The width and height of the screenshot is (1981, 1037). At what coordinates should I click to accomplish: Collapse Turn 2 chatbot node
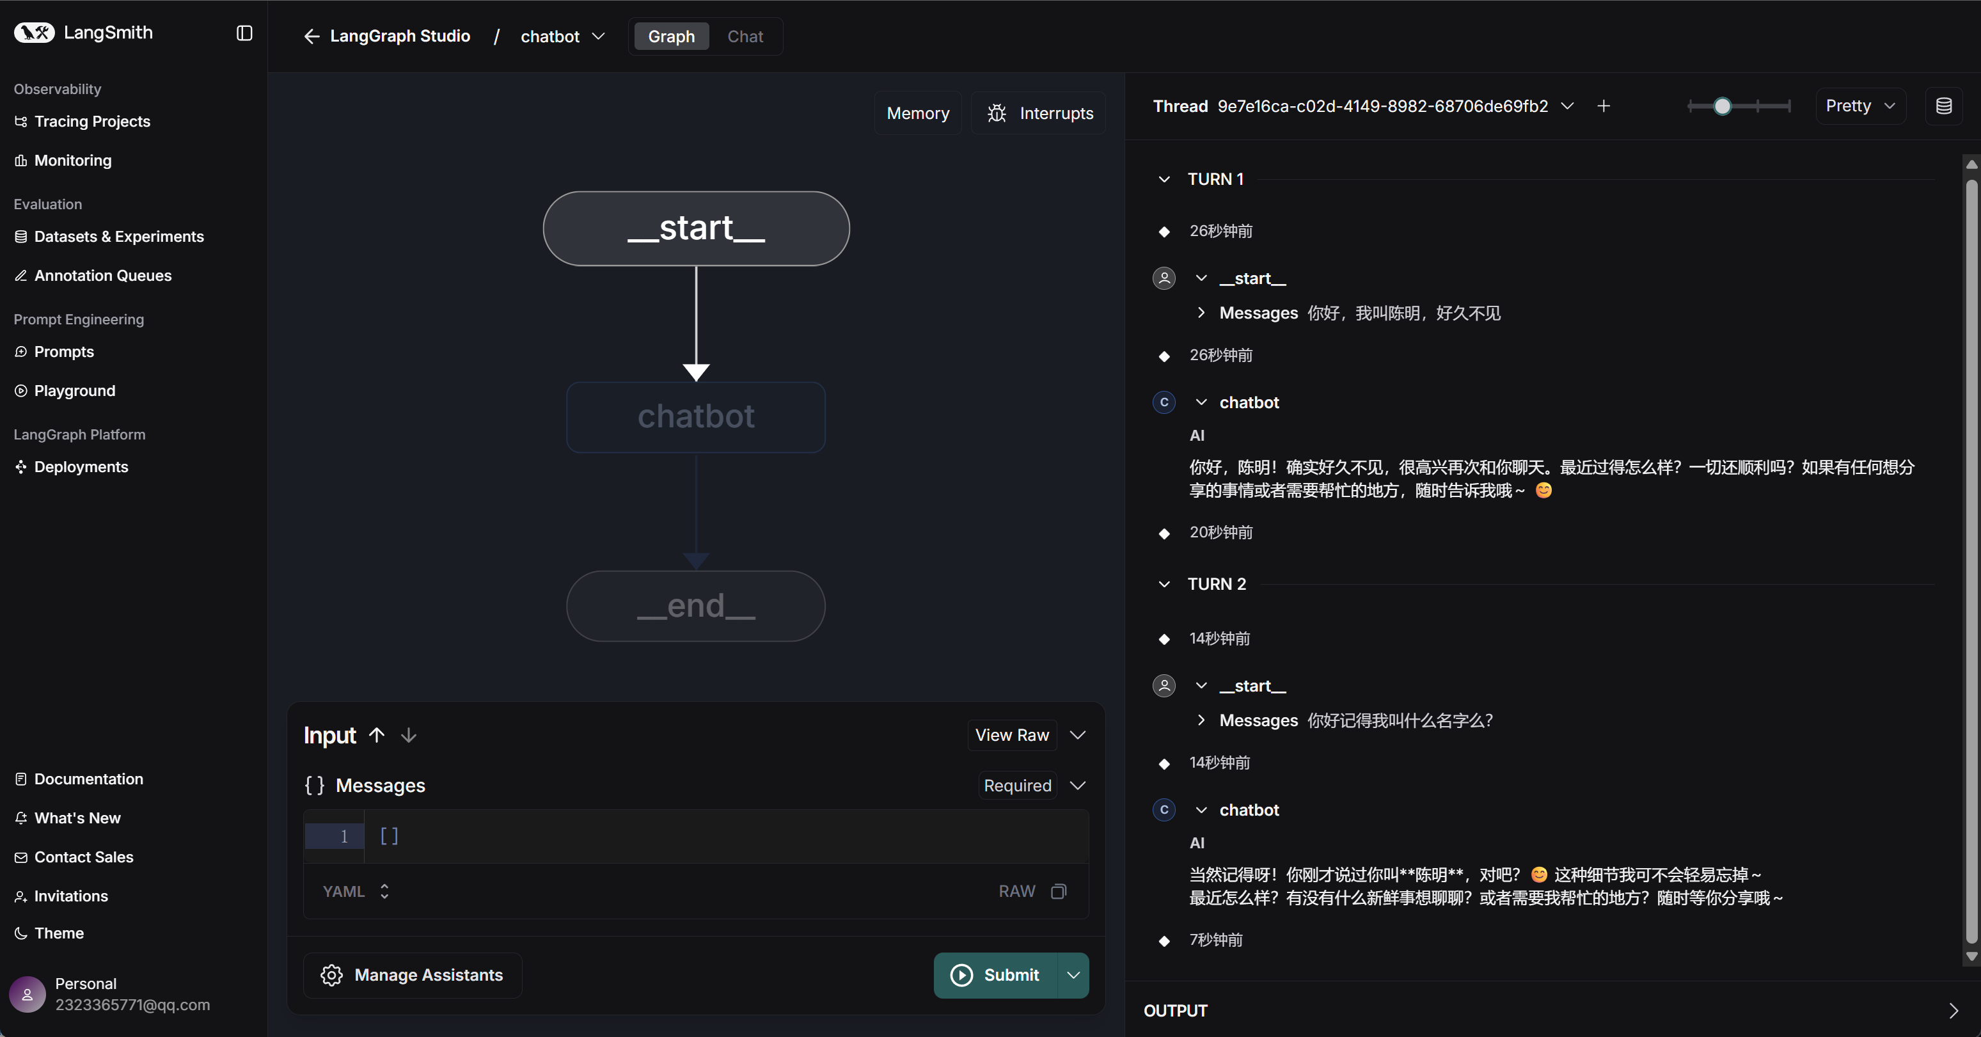(1201, 810)
